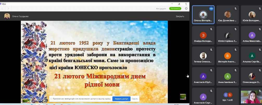Viewport: 262px width, 105px height.
Task: Open Viber settings gear icon
Action: 186,8
